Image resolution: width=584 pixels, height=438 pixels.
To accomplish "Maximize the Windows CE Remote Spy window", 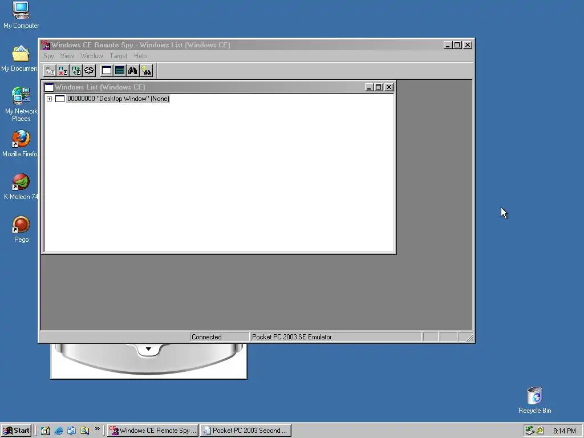I will point(457,45).
